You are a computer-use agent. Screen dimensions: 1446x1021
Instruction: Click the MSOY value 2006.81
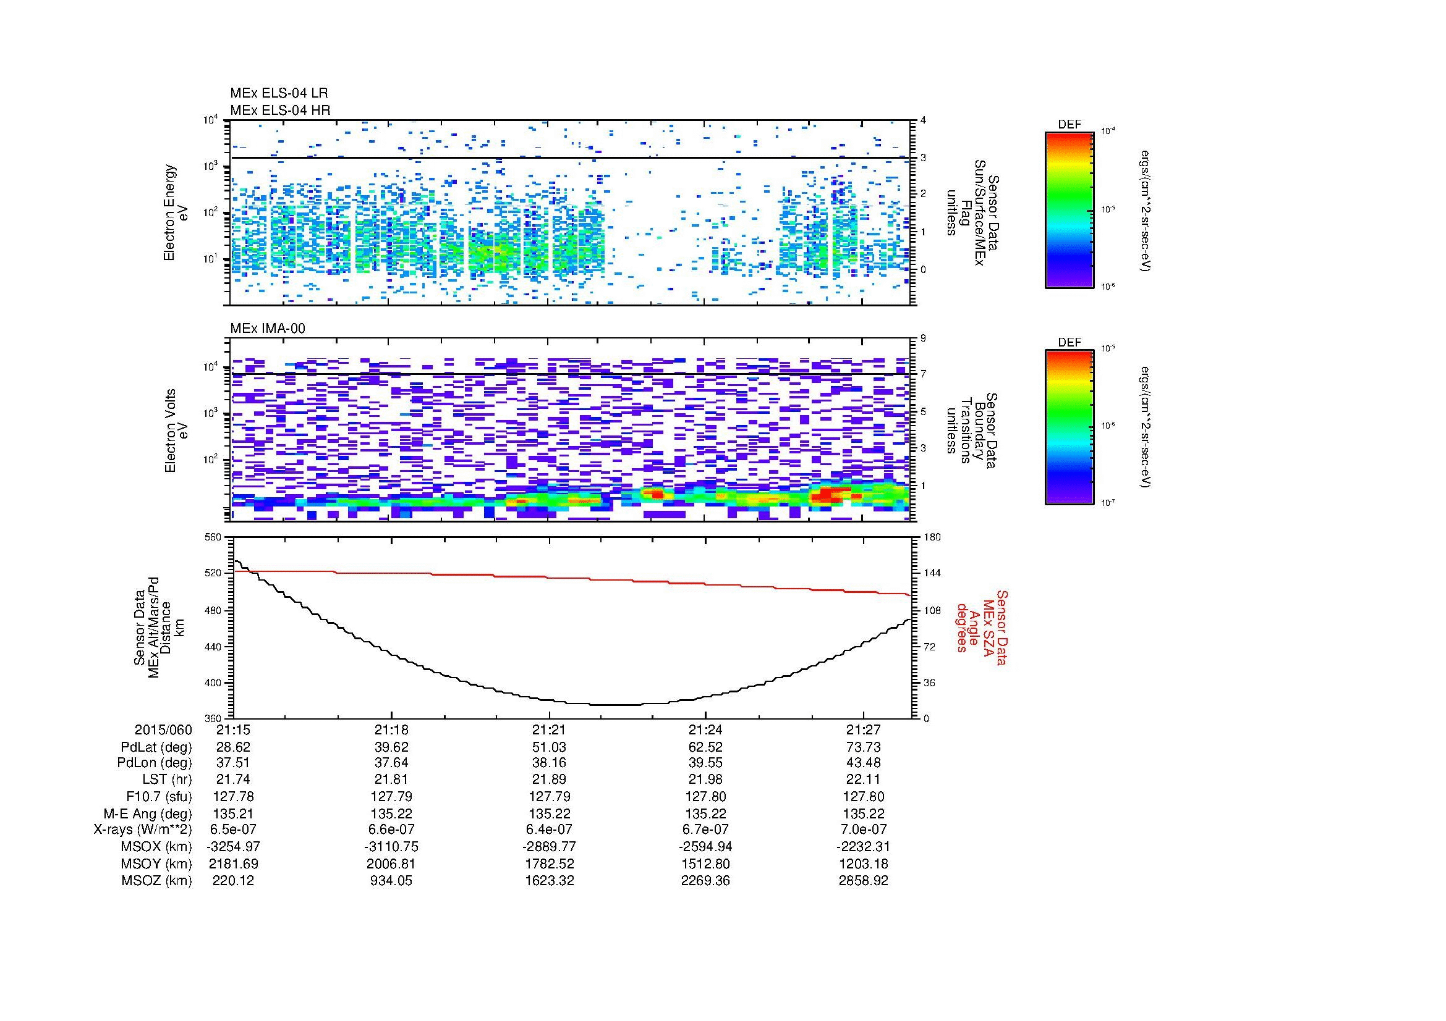[x=391, y=864]
